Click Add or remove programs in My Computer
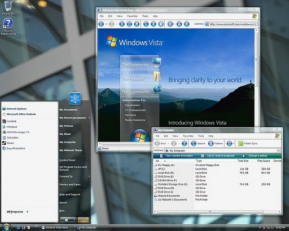Image resolution: width=289 pixels, height=231 pixels. [x=217, y=156]
